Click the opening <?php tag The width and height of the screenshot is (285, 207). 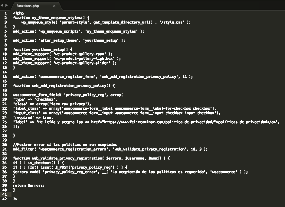coord(18,13)
